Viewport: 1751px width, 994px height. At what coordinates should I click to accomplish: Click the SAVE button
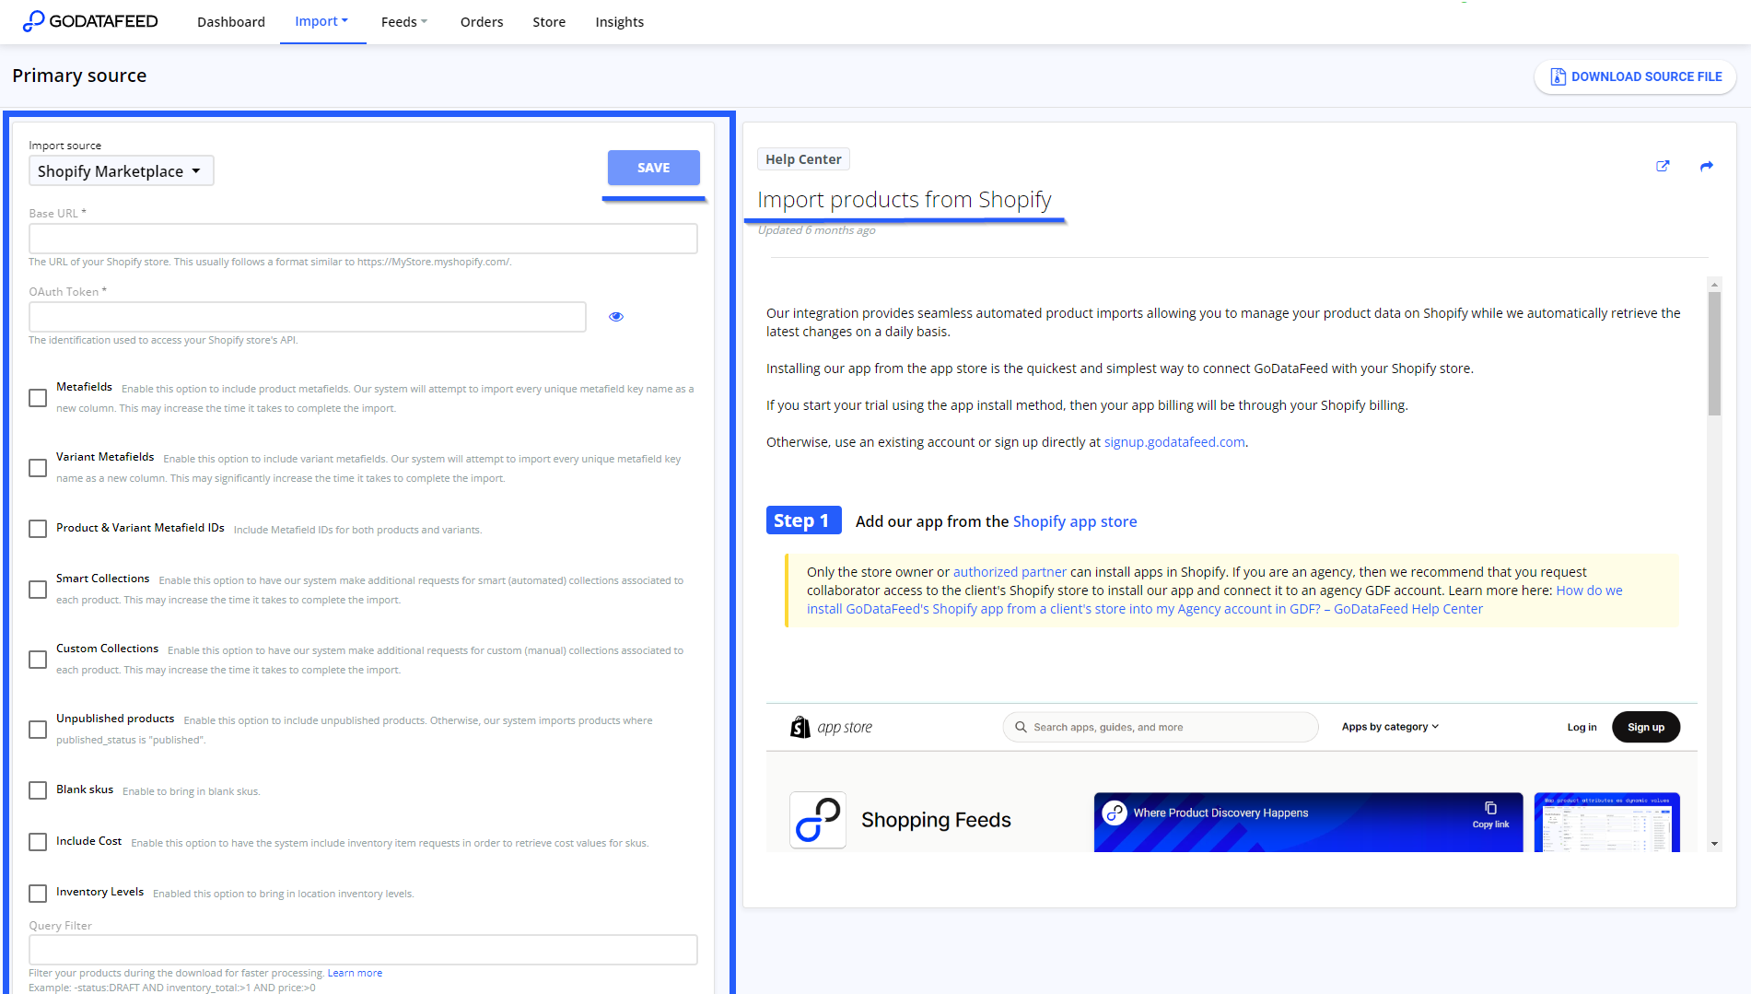(x=654, y=168)
